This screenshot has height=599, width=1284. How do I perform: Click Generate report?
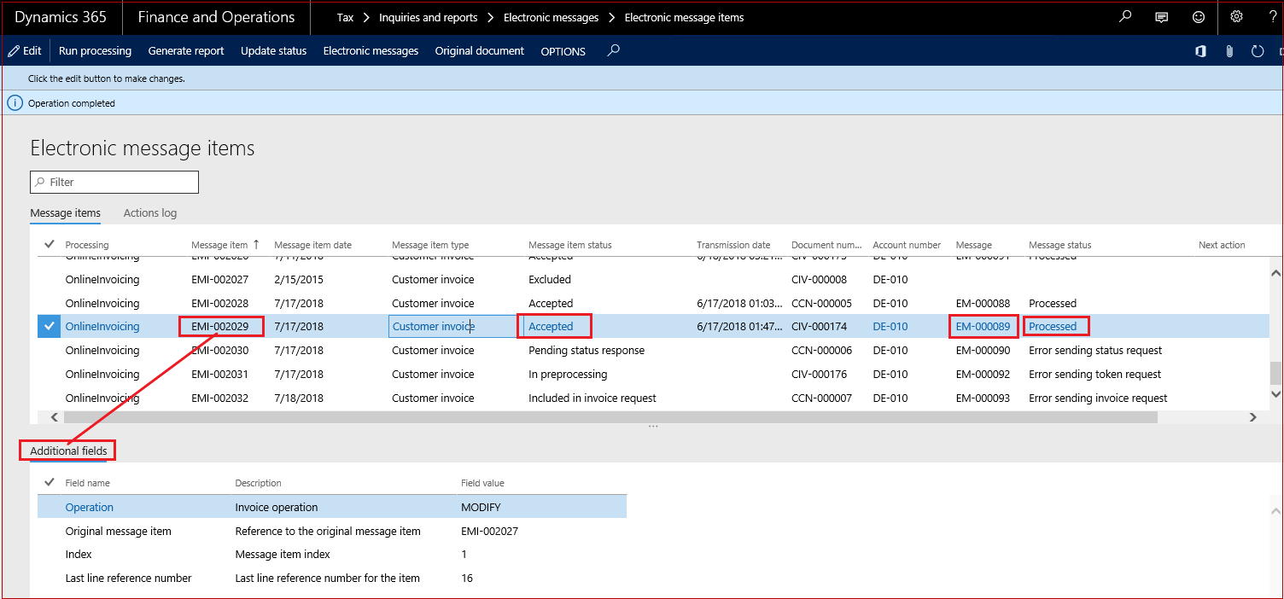(186, 50)
